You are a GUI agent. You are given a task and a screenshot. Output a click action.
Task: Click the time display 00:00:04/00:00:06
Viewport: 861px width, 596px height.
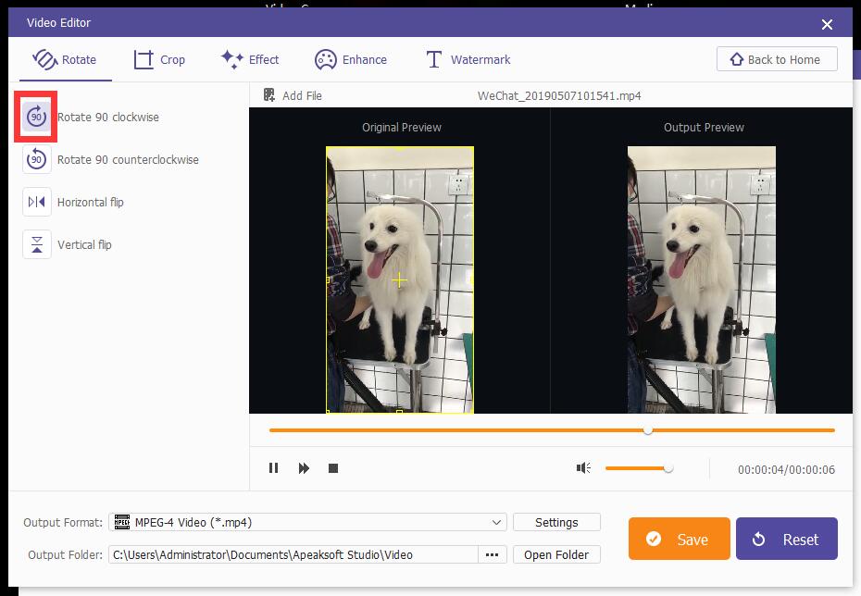point(786,470)
